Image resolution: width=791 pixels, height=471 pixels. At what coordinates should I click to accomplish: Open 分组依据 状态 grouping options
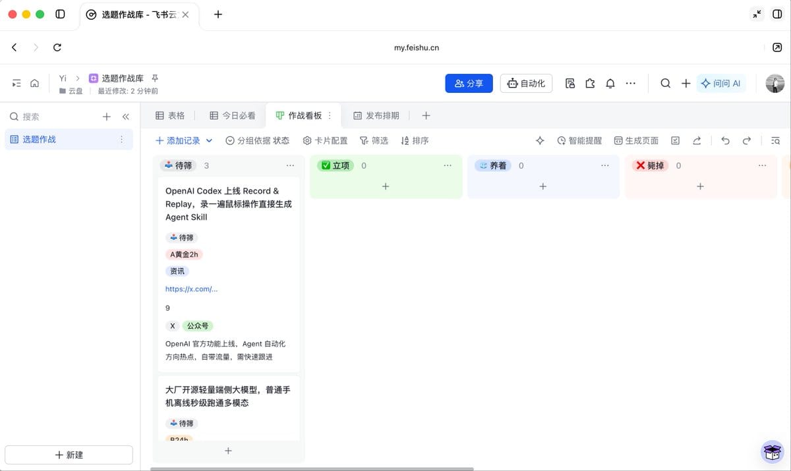(257, 140)
